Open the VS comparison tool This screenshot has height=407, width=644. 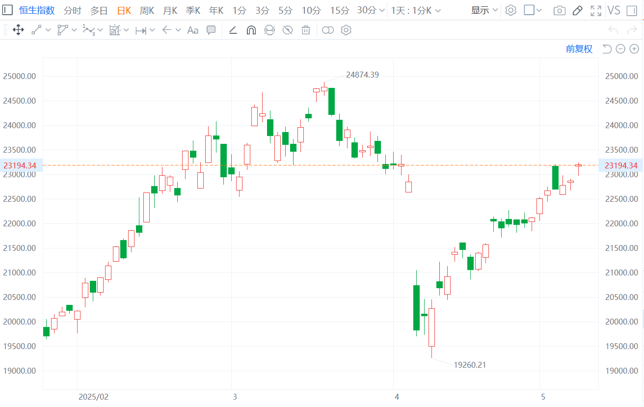click(614, 10)
